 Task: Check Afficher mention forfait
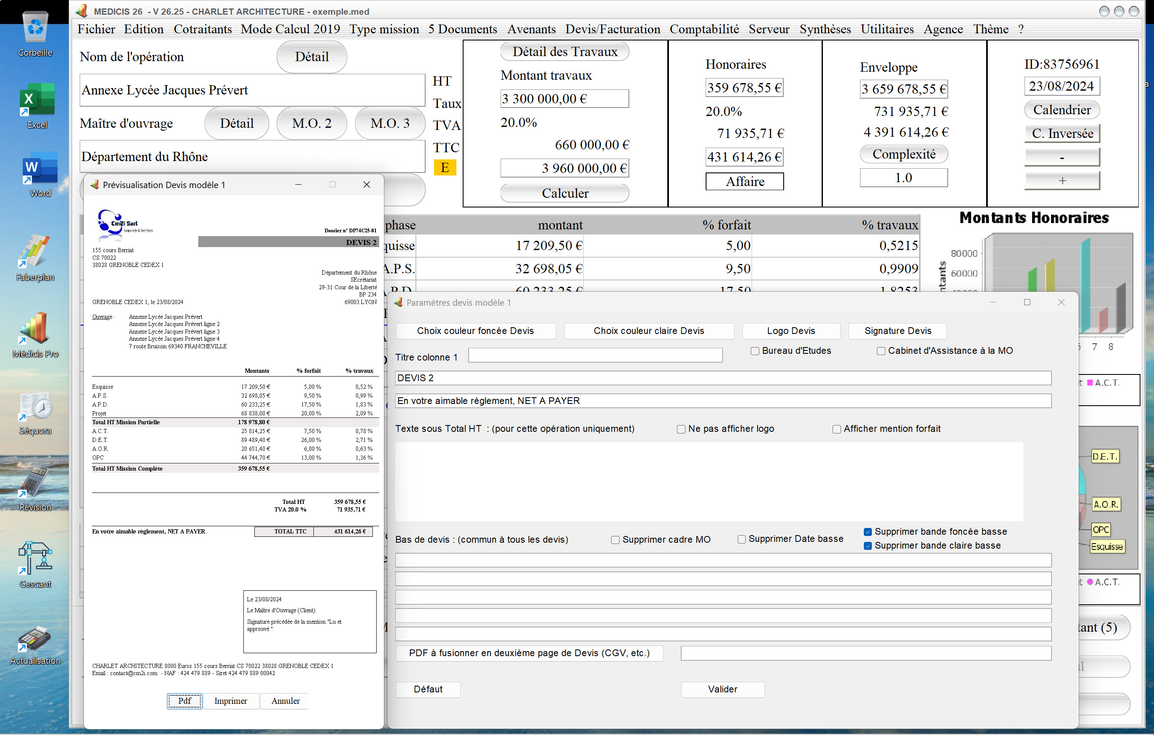pyautogui.click(x=837, y=429)
